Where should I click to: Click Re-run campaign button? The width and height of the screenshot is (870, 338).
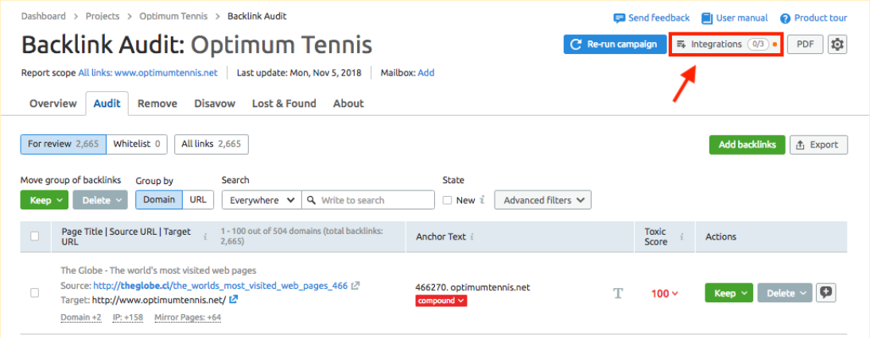[615, 44]
